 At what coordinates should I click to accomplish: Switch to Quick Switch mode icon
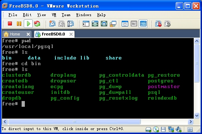tap(95, 24)
